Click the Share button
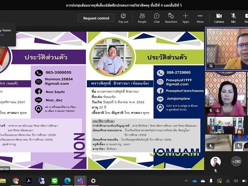This screenshot has width=248, height=186. (246, 18)
